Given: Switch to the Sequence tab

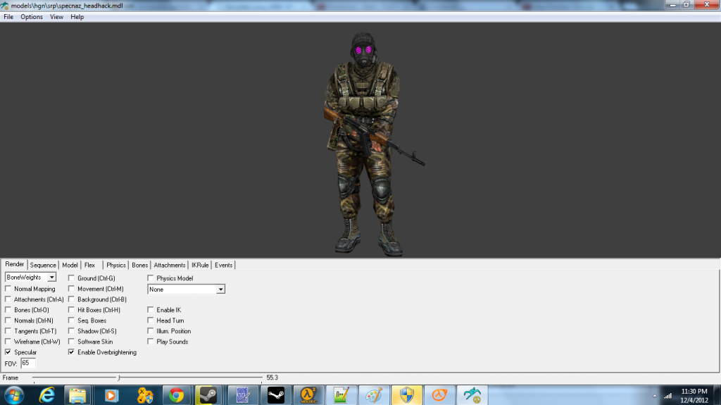Looking at the screenshot, I should [x=43, y=265].
